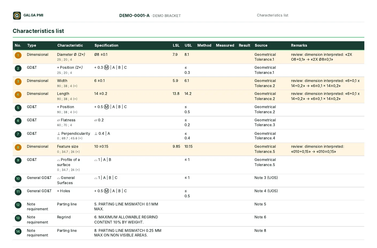The height and width of the screenshot is (248, 377).
Task: Click the Profile of a surface characteristic
Action: click(x=68, y=162)
